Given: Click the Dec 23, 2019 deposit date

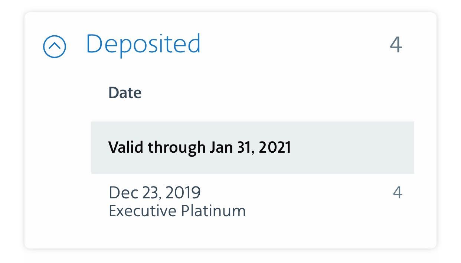Looking at the screenshot, I should tap(154, 192).
